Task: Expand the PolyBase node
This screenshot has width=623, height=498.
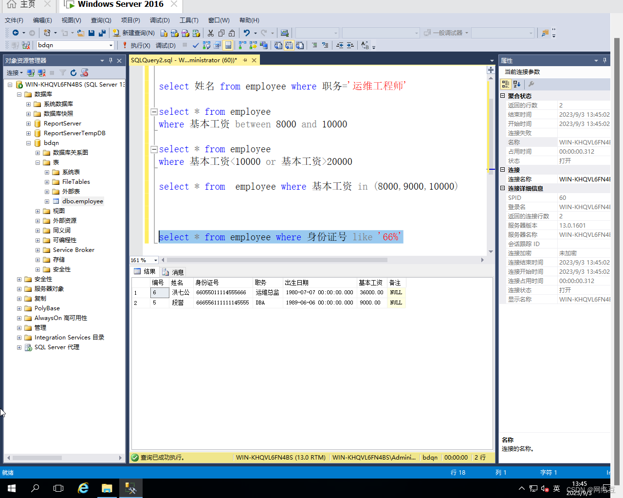Action: 19,308
